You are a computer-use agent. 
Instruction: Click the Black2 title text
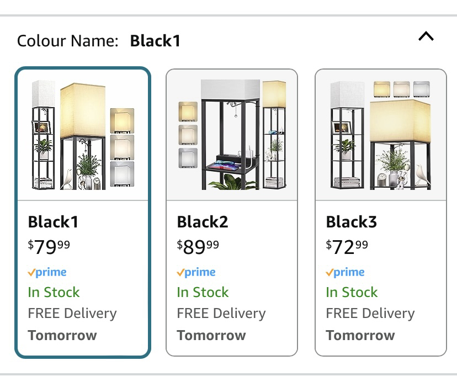pyautogui.click(x=203, y=221)
